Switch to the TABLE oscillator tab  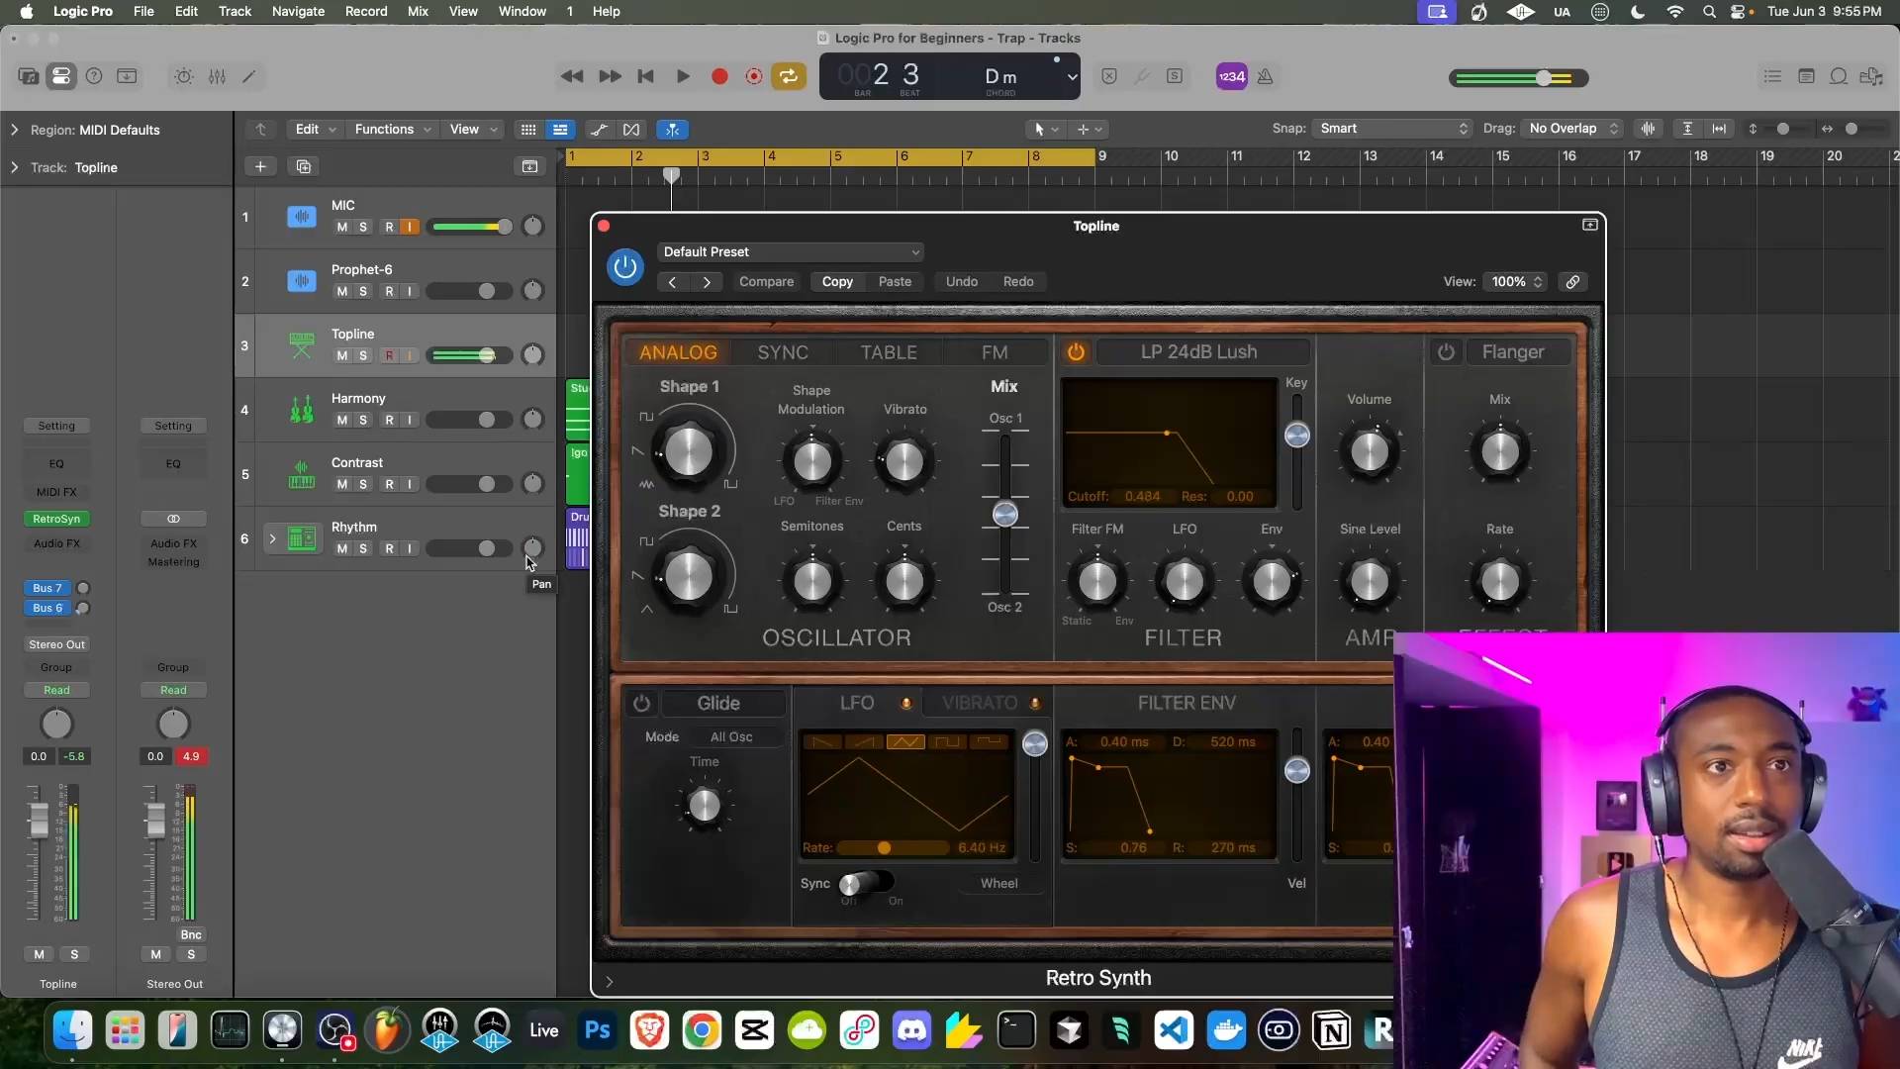point(889,352)
